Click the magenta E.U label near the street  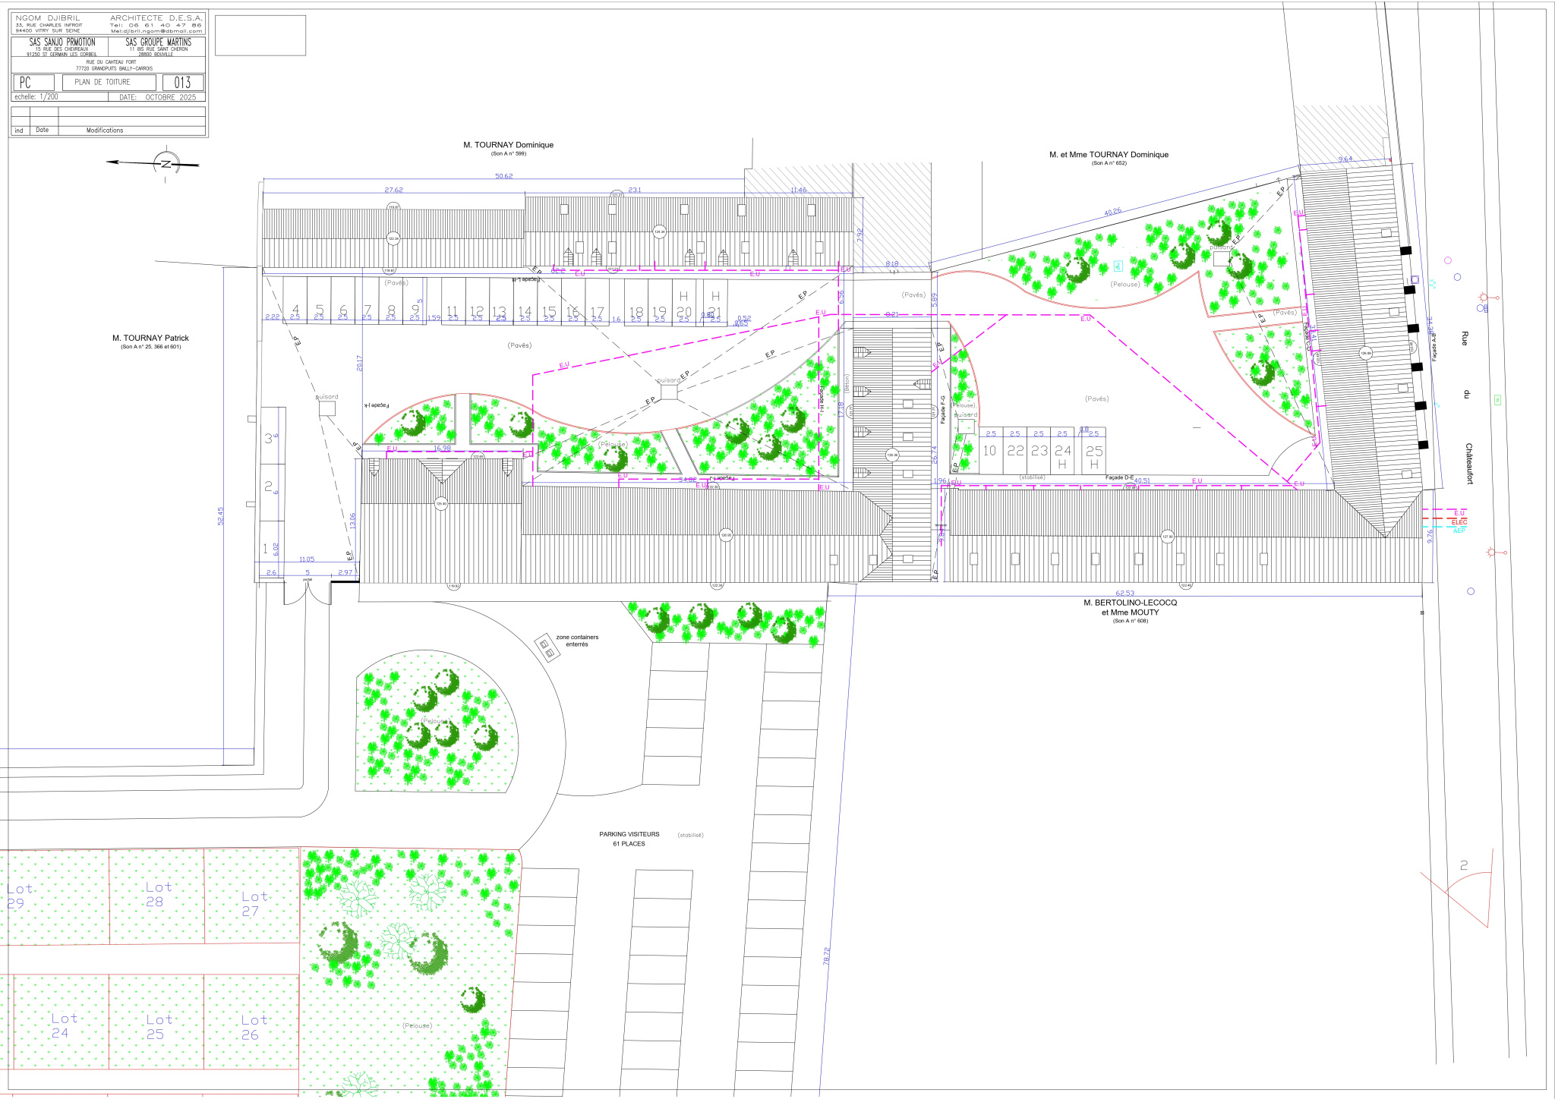[x=1459, y=513]
